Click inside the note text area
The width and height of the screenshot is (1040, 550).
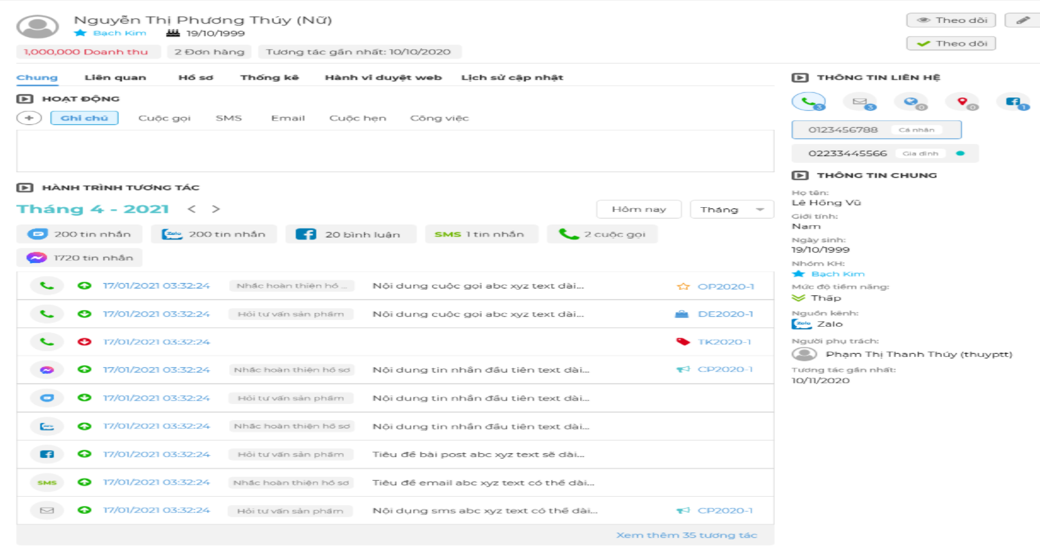tap(394, 151)
